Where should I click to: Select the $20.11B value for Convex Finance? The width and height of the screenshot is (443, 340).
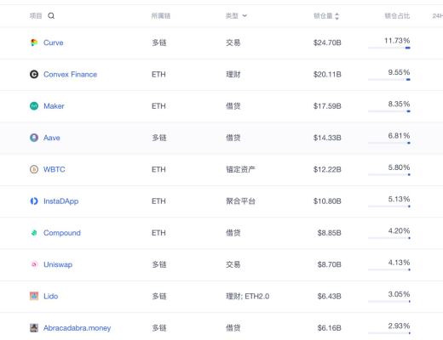click(x=327, y=75)
